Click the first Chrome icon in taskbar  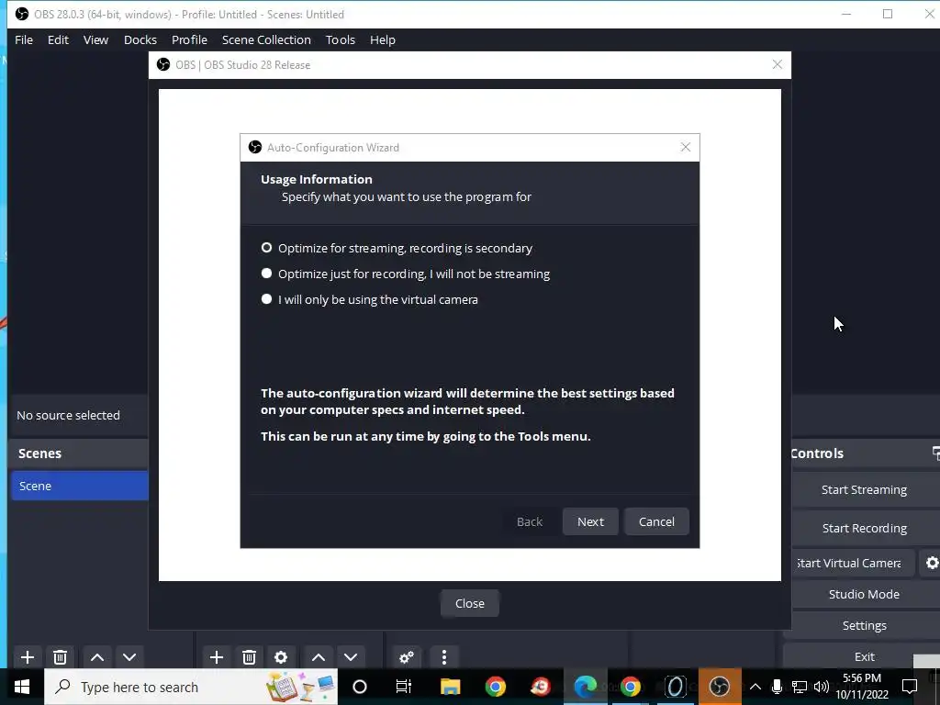(x=495, y=687)
